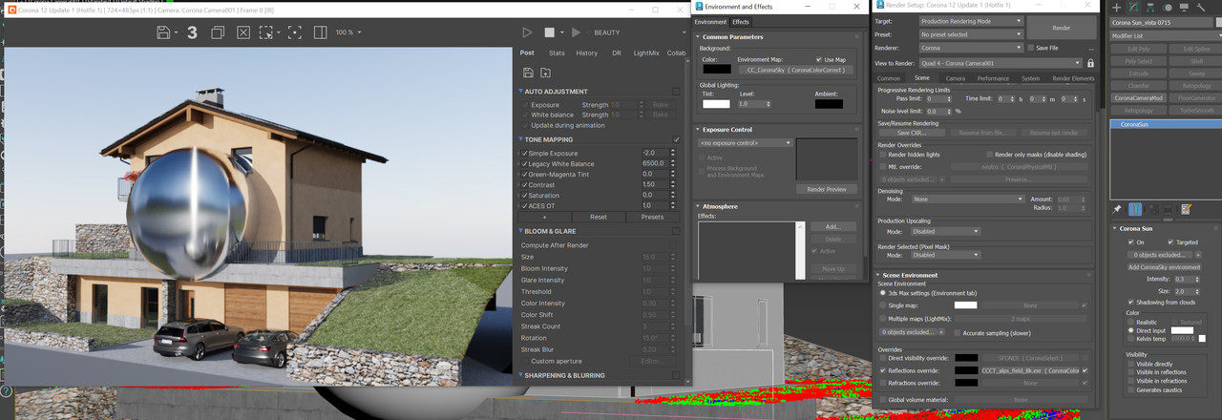Click the Presets button in Tone Mapping

653,217
